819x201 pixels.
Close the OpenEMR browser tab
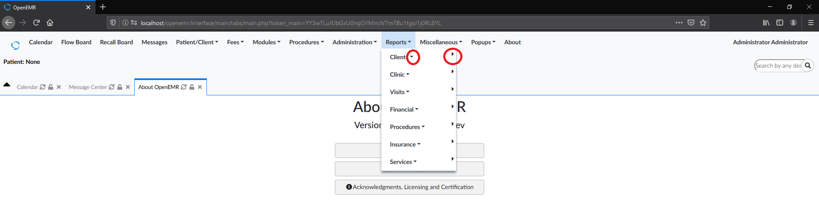[88, 7]
